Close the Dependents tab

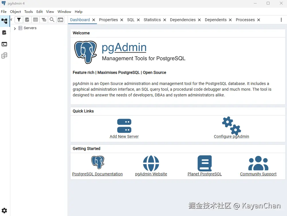(x=230, y=20)
